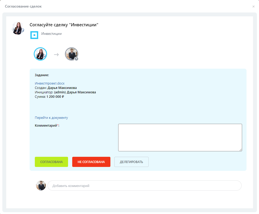Approve the deal with СОГЛАСОВАНА button
The width and height of the screenshot is (259, 214).
point(51,162)
